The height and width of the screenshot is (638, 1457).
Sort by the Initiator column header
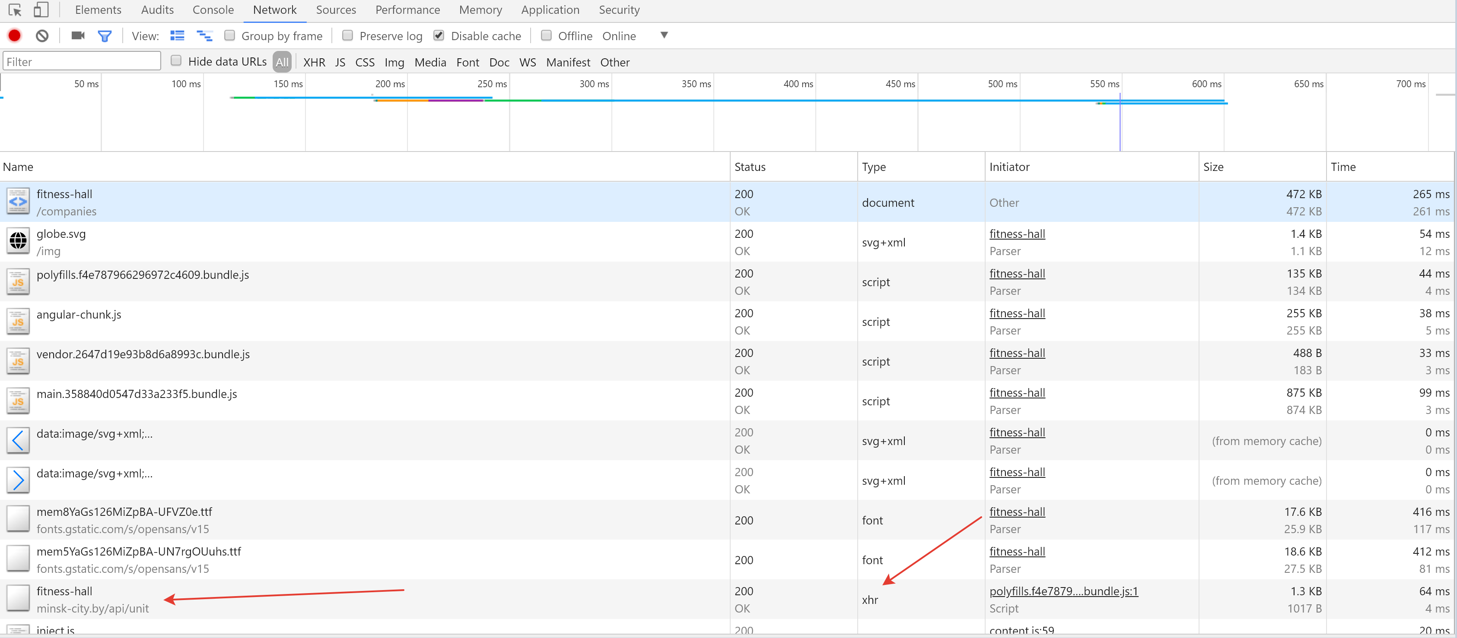click(x=1091, y=167)
